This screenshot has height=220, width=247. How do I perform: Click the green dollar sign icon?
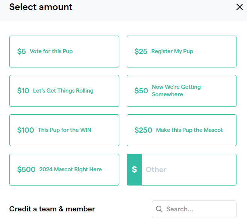click(x=134, y=169)
